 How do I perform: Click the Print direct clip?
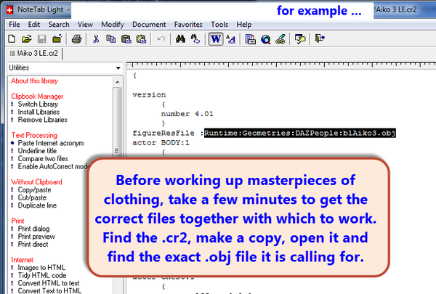click(x=33, y=244)
